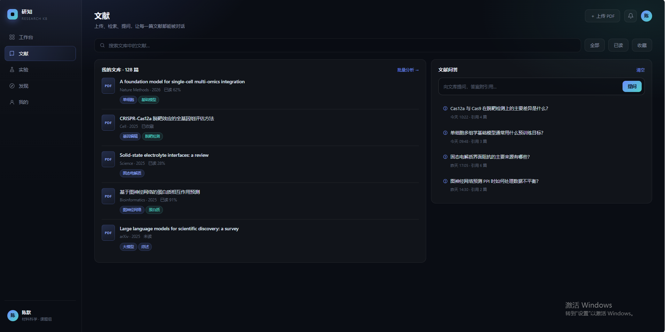Viewport: 665px width, 332px height.
Task: Click question icon beside 固态电解质界面阻抗 query
Action: pyautogui.click(x=445, y=157)
